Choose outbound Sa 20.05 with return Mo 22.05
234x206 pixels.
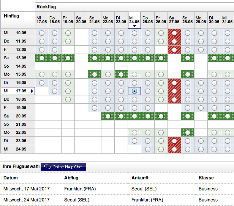point(108,116)
